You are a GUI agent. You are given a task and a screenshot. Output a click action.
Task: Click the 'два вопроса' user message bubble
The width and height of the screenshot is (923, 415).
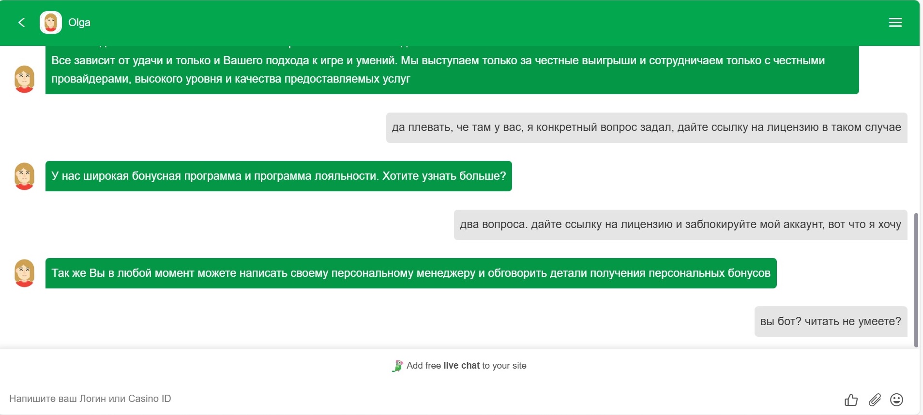[x=680, y=225]
